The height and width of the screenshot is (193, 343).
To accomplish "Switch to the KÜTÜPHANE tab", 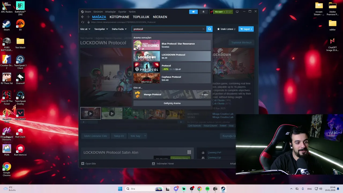I will (x=120, y=17).
